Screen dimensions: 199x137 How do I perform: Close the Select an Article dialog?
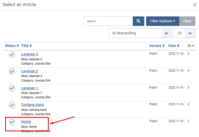coord(195,5)
